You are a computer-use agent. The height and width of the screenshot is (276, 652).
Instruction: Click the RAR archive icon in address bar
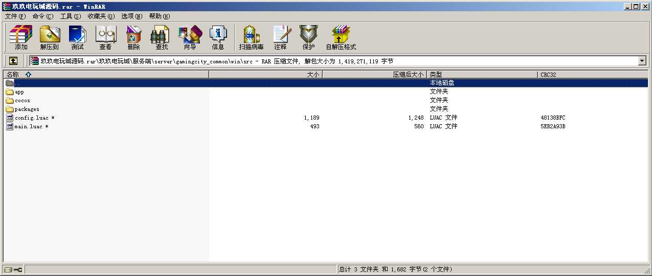pyautogui.click(x=34, y=61)
